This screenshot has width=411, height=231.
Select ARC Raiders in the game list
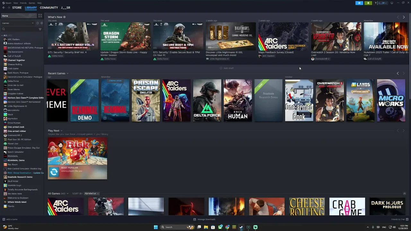13,39
